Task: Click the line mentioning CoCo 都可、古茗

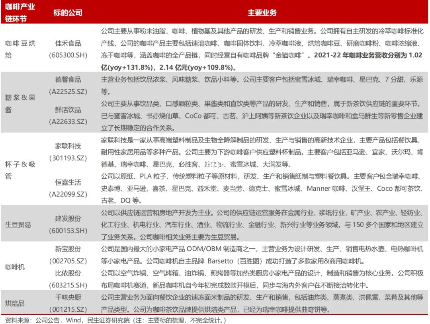Action: coord(262,116)
